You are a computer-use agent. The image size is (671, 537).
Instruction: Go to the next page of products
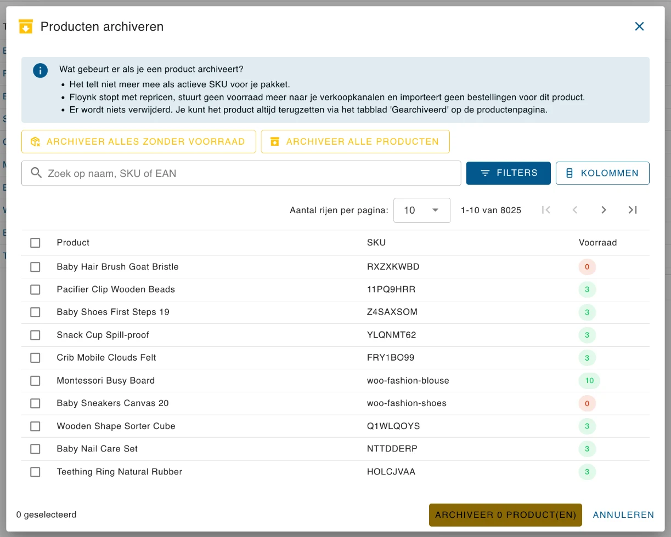pyautogui.click(x=604, y=210)
